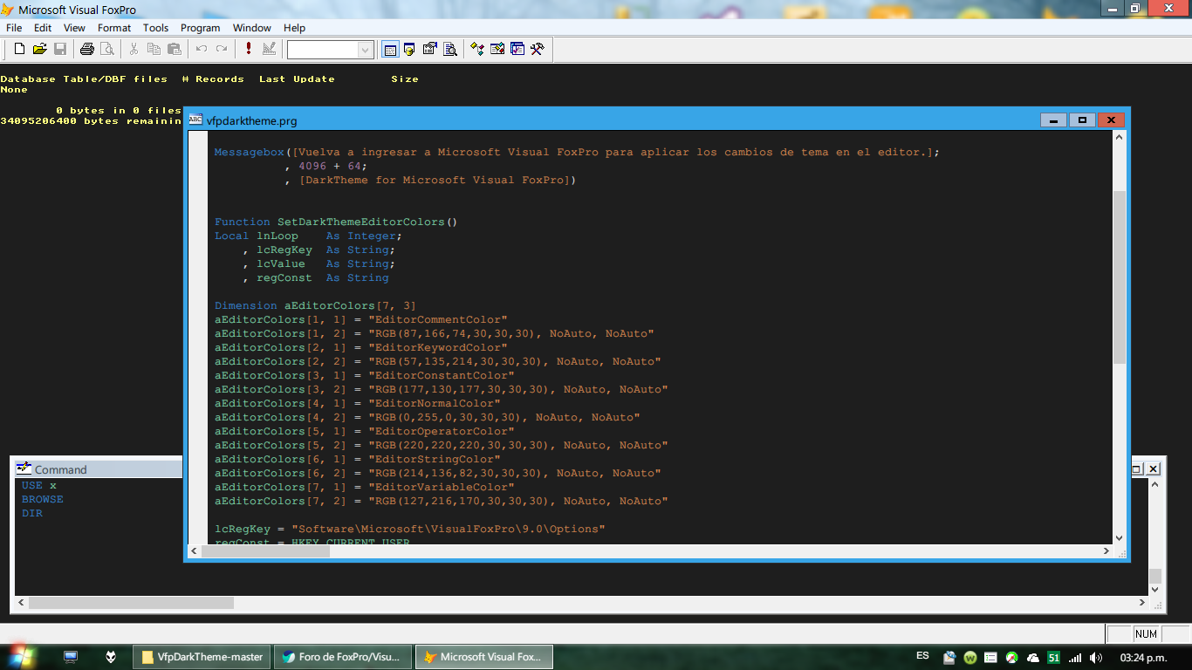Viewport: 1192px width, 670px height.
Task: Click the NUM indicator in status bar
Action: point(1146,634)
